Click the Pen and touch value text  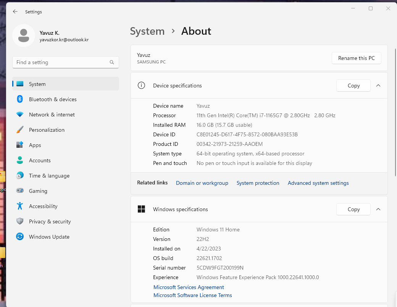point(254,163)
